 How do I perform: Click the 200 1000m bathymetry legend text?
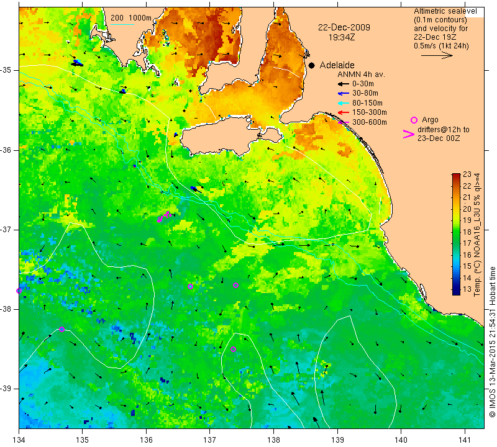point(131,18)
